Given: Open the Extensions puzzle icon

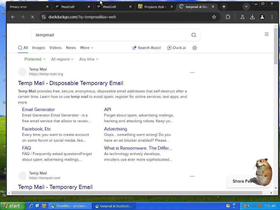Looking at the screenshot, I should tap(228, 17).
